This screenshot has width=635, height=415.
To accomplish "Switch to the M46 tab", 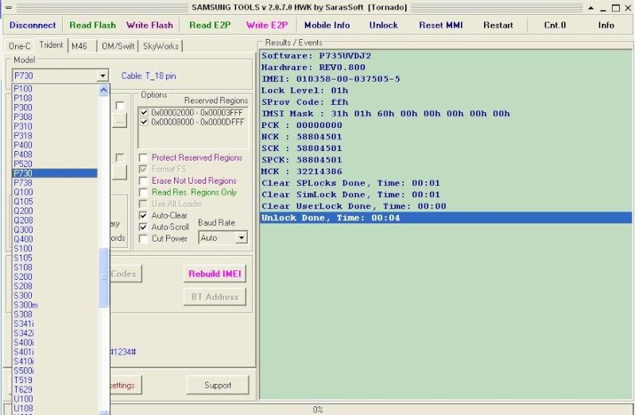I will 79,46.
